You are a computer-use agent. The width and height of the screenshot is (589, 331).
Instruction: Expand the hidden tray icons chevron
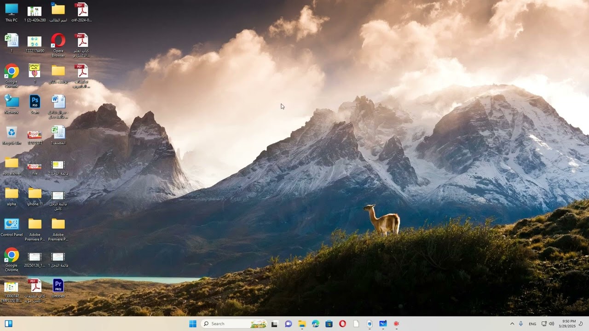pyautogui.click(x=512, y=324)
